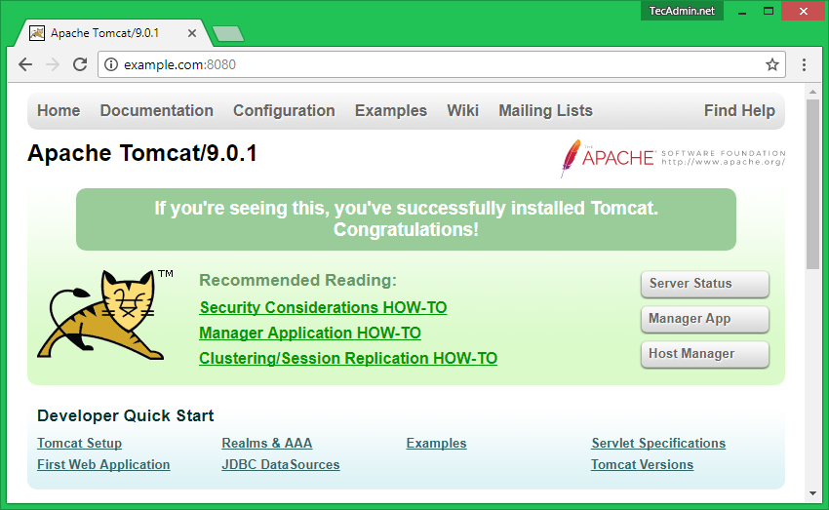
Task: Click Find Help in navigation bar
Action: click(x=739, y=110)
